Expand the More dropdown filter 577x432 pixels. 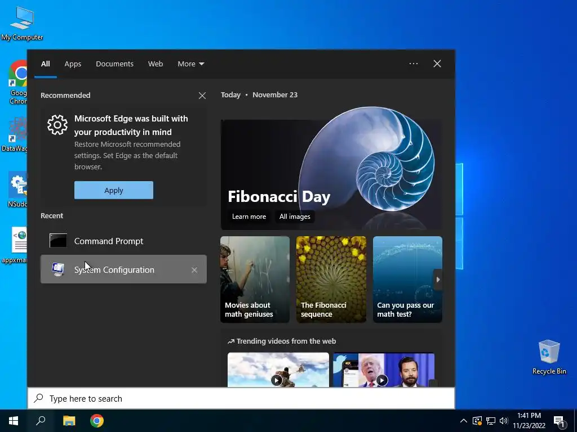tap(191, 64)
